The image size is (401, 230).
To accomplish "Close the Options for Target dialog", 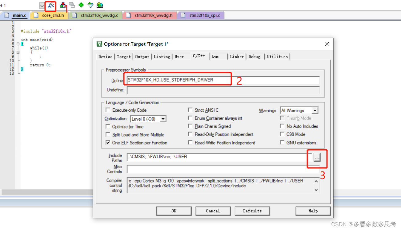I will pos(327,44).
